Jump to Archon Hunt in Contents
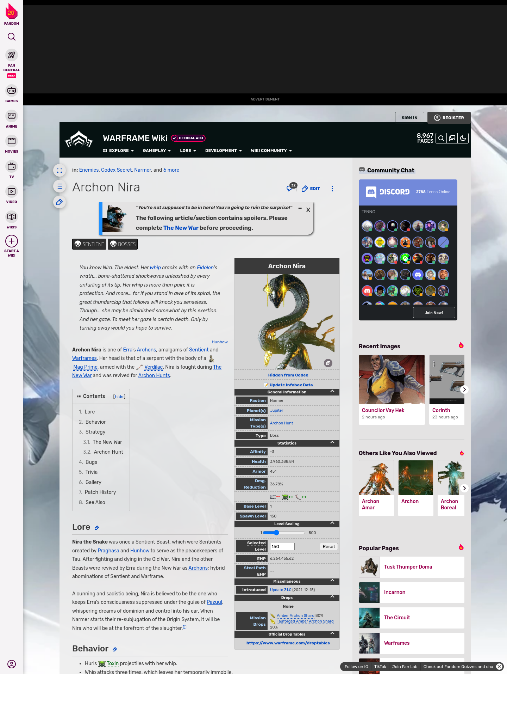 pyautogui.click(x=108, y=452)
